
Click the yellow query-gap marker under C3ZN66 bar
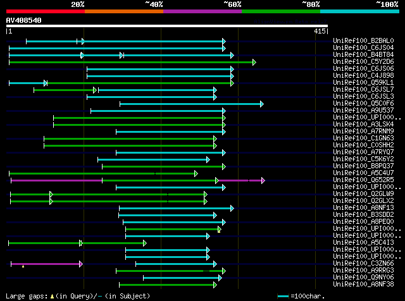[x=23, y=266]
